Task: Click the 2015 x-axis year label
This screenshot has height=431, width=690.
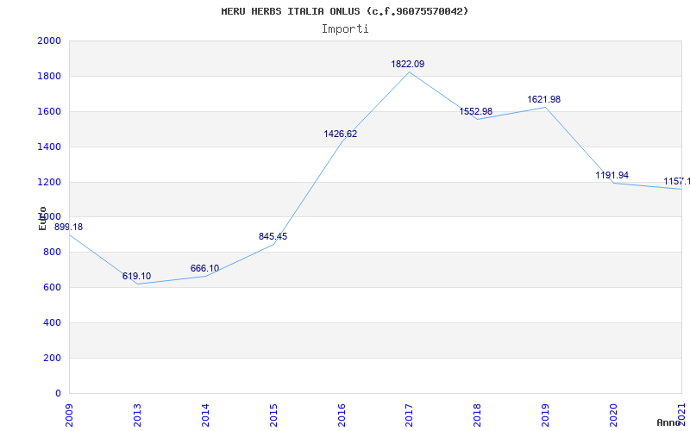Action: pyautogui.click(x=273, y=415)
